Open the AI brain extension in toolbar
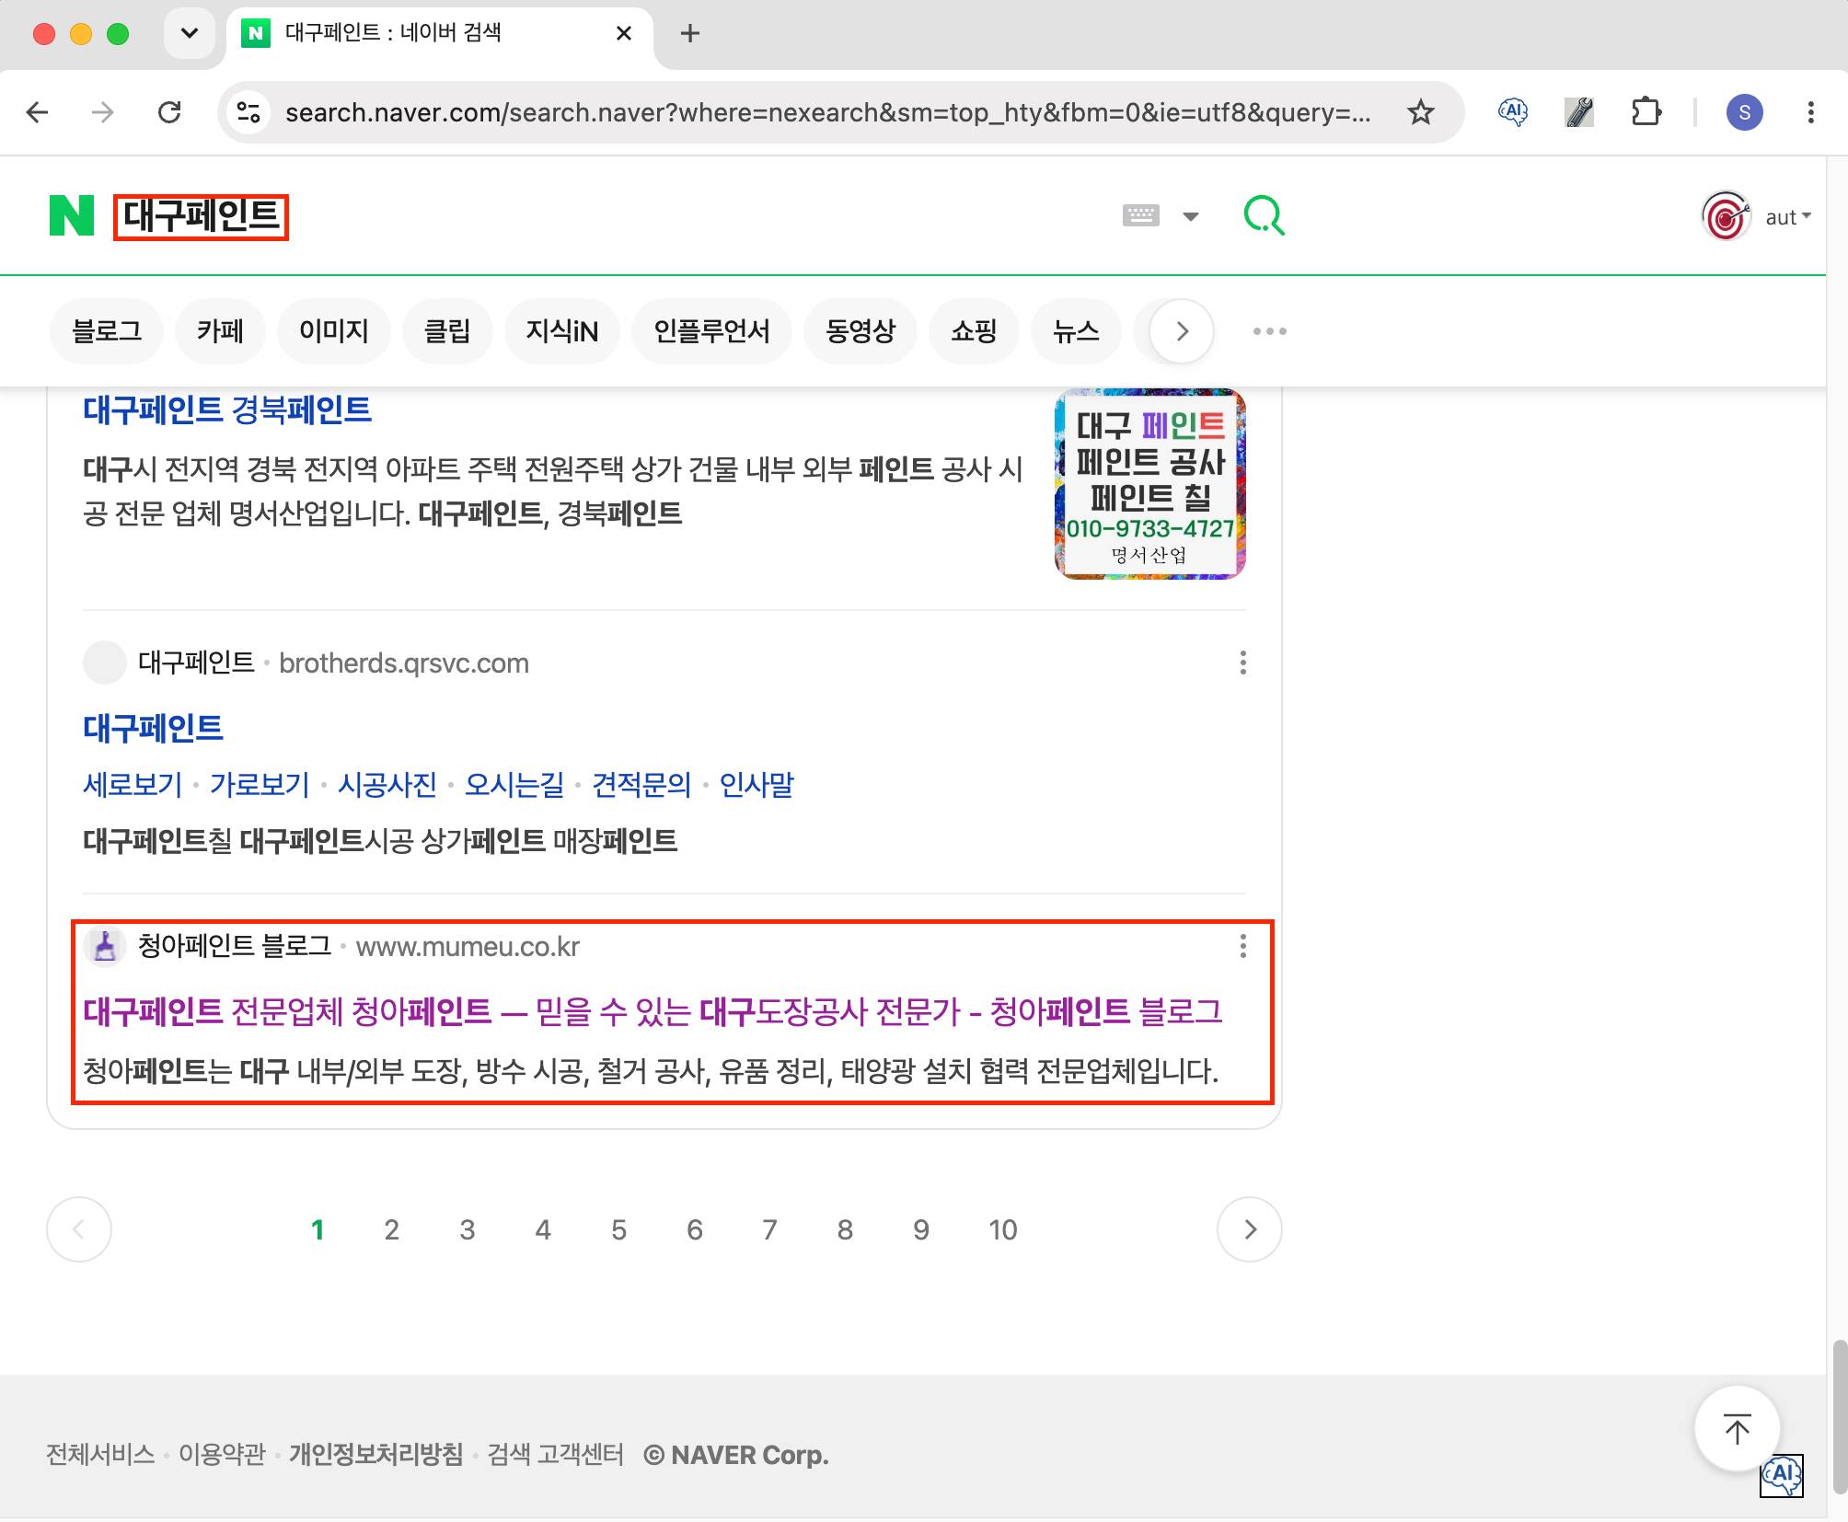 [x=1513, y=112]
